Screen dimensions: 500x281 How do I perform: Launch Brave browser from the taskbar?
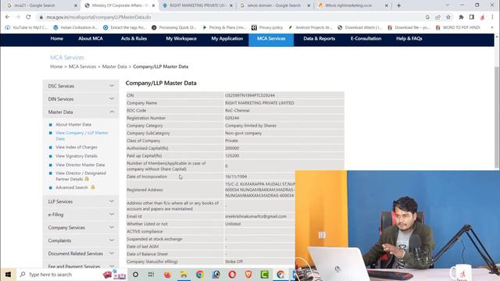point(248,274)
